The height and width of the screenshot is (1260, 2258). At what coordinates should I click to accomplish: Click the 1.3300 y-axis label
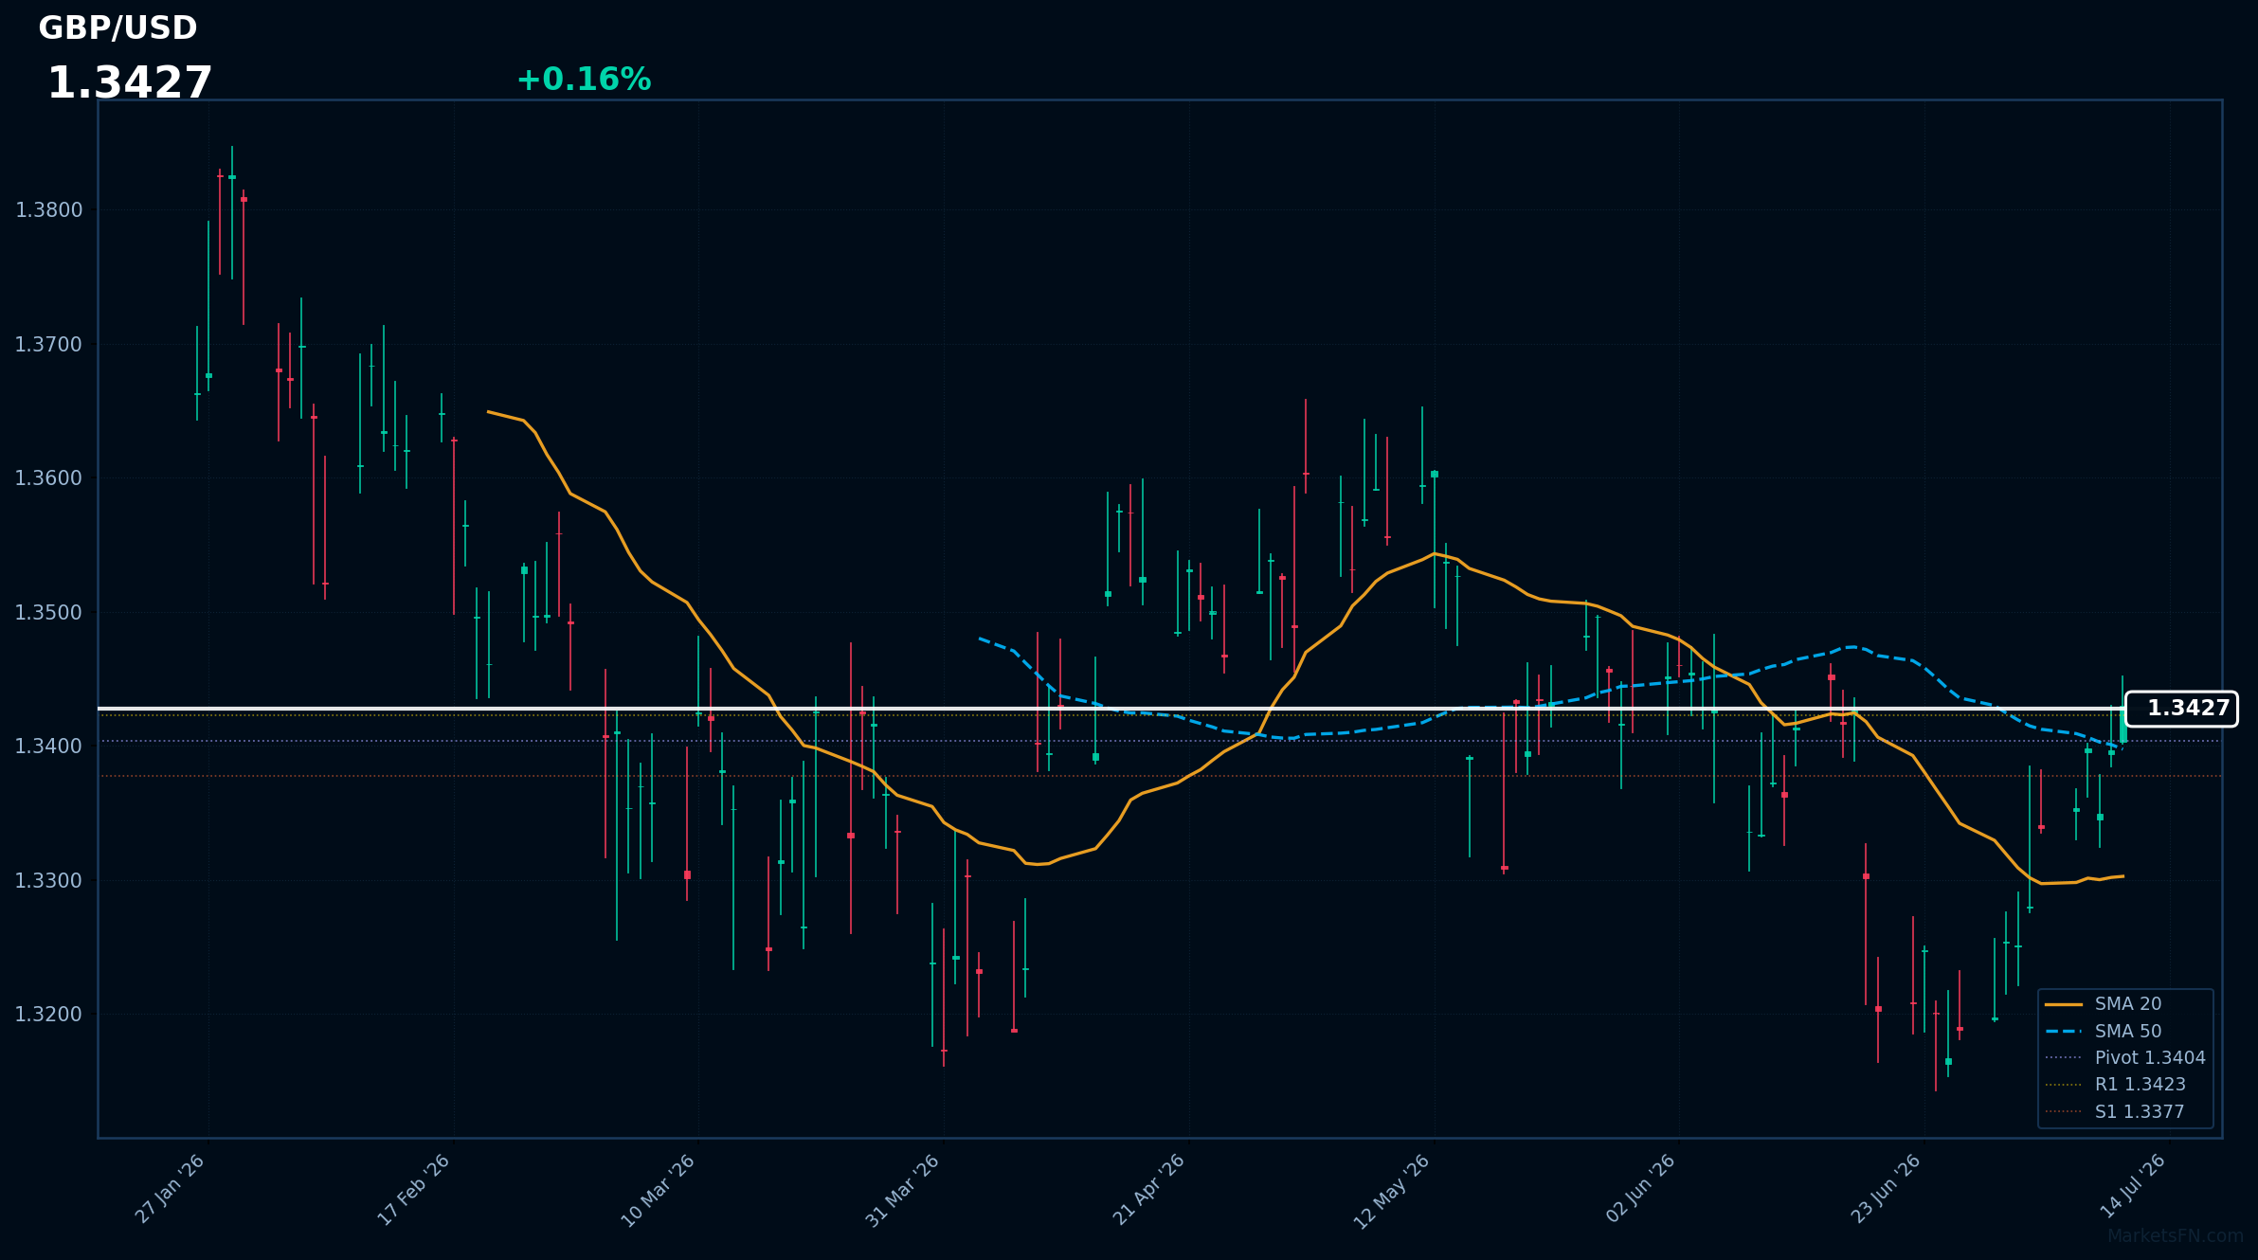[49, 881]
